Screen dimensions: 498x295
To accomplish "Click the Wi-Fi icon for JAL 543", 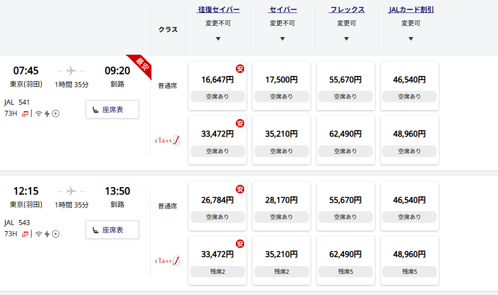I will tap(39, 234).
